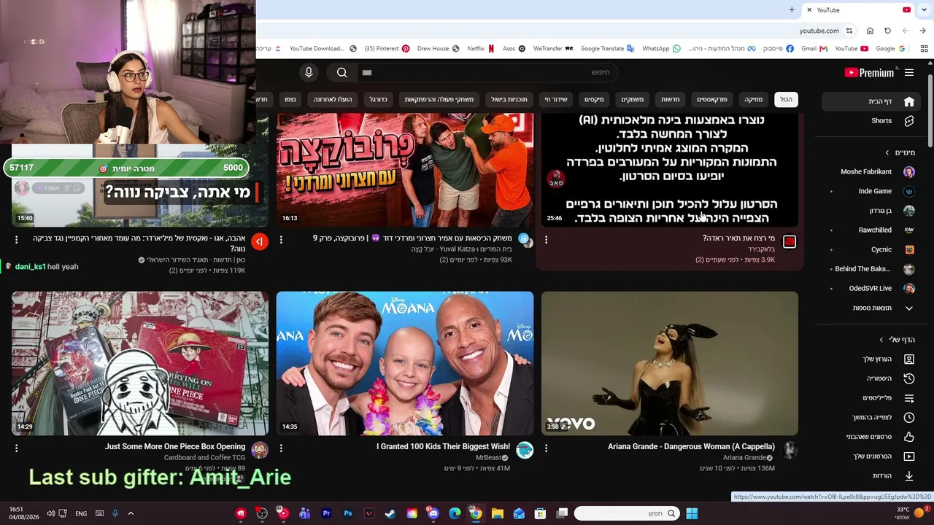Image resolution: width=934 pixels, height=525 pixels.
Task: Select the כדורגל filter chip
Action: pyautogui.click(x=378, y=99)
